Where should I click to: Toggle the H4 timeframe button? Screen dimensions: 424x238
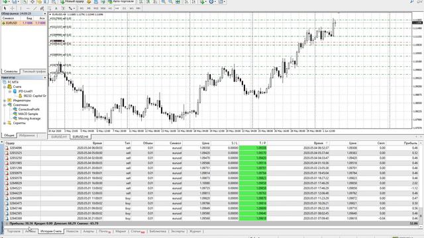pyautogui.click(x=117, y=9)
